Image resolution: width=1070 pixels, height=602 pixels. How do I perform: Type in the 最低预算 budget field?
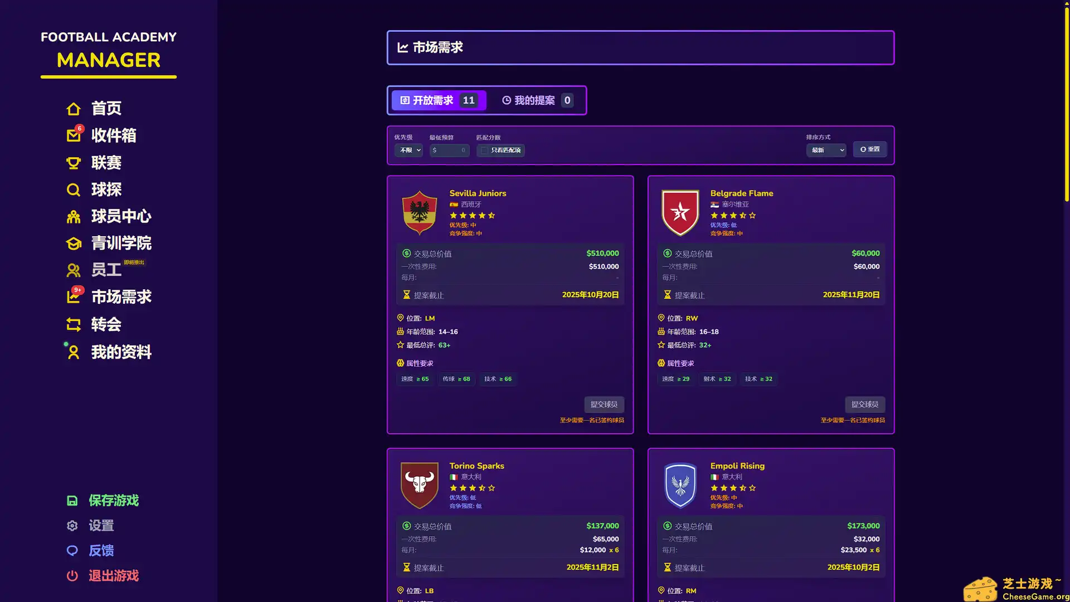(x=449, y=150)
